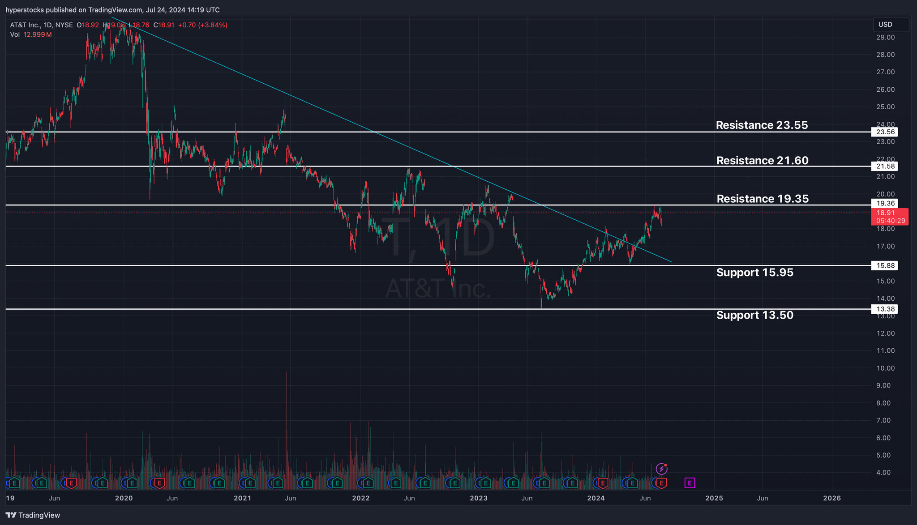Select the Resistance 19.35 text label
The height and width of the screenshot is (525, 917).
[763, 199]
